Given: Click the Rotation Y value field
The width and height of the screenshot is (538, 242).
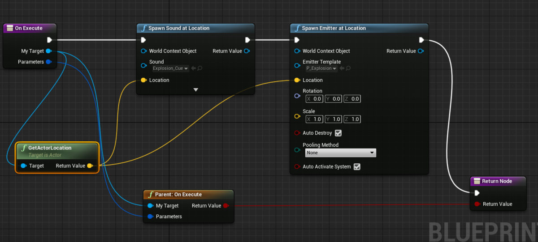Looking at the screenshot, I should (333, 99).
